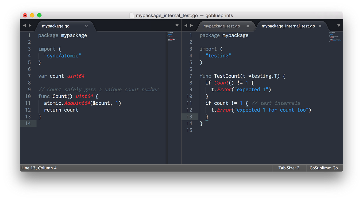This screenshot has height=200, width=363.
Task: Click 'func TestCount(t *testing.T) {' line
Action: [x=242, y=76]
